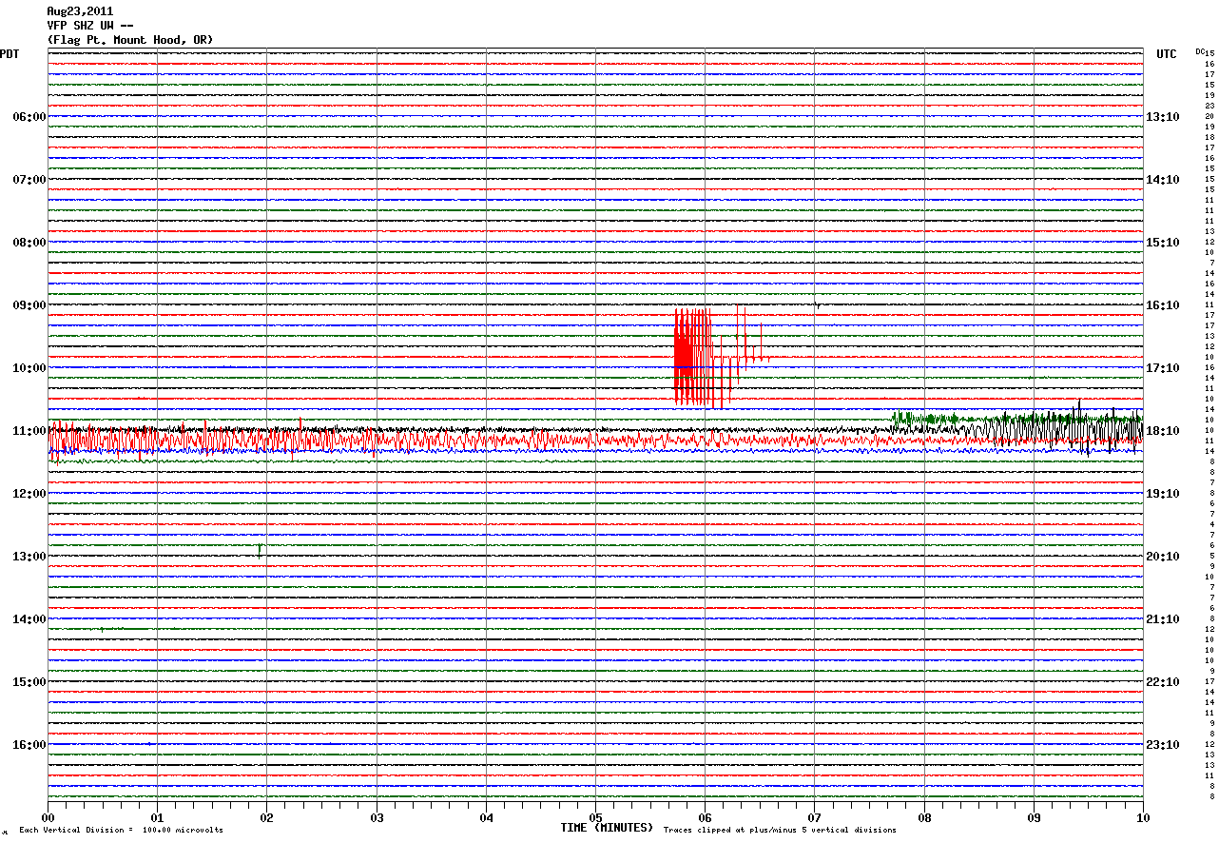Click the PDT timezone label
1219x843 pixels.
point(10,54)
